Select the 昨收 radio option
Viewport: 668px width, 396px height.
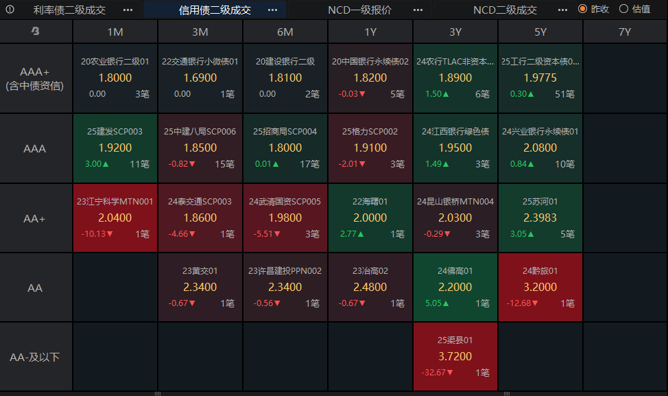593,9
